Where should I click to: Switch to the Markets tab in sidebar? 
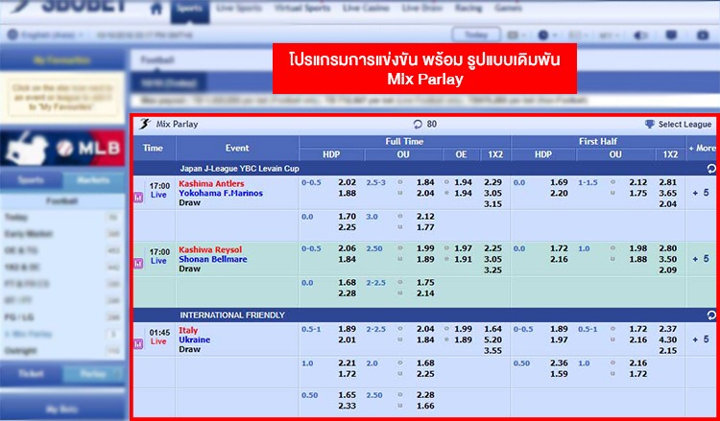93,180
